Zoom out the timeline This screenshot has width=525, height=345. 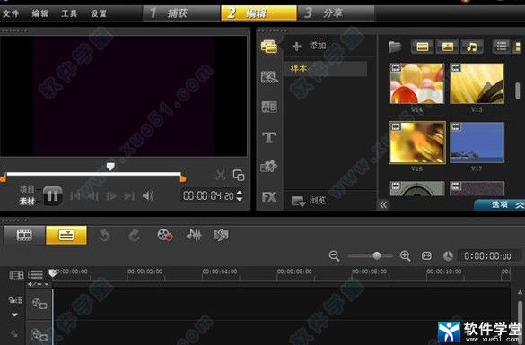[334, 256]
